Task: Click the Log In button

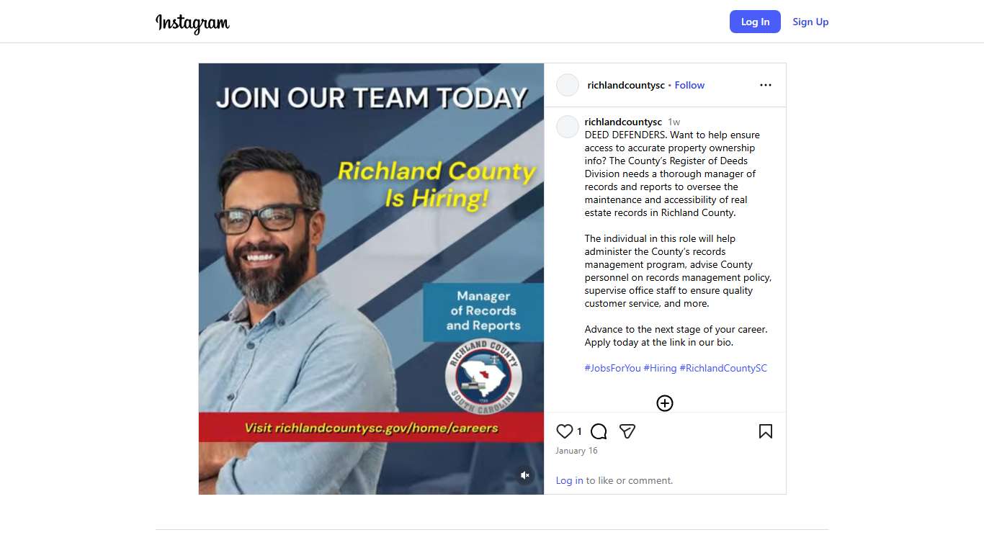Action: click(x=755, y=22)
